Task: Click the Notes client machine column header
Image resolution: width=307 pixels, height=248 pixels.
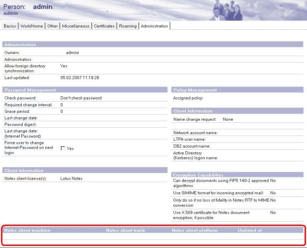Action: [28, 230]
